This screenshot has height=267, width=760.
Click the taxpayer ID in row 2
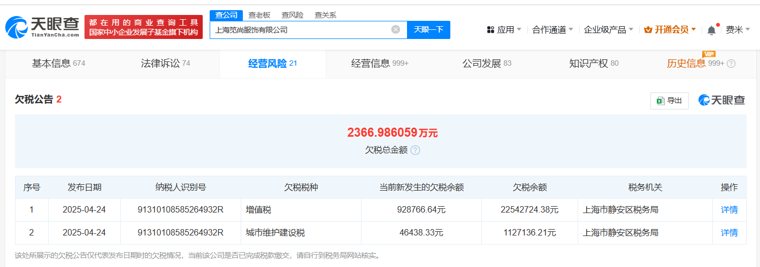click(180, 233)
